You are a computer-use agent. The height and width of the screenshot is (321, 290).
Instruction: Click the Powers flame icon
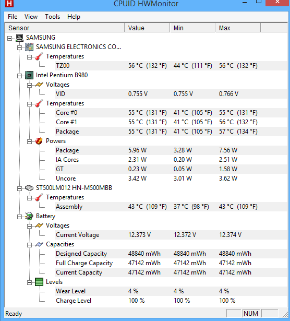[x=39, y=141]
